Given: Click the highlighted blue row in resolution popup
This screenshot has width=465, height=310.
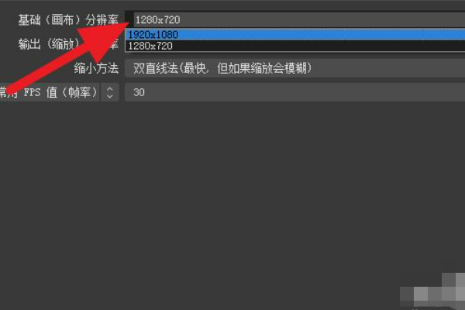Looking at the screenshot, I should pyautogui.click(x=295, y=35).
